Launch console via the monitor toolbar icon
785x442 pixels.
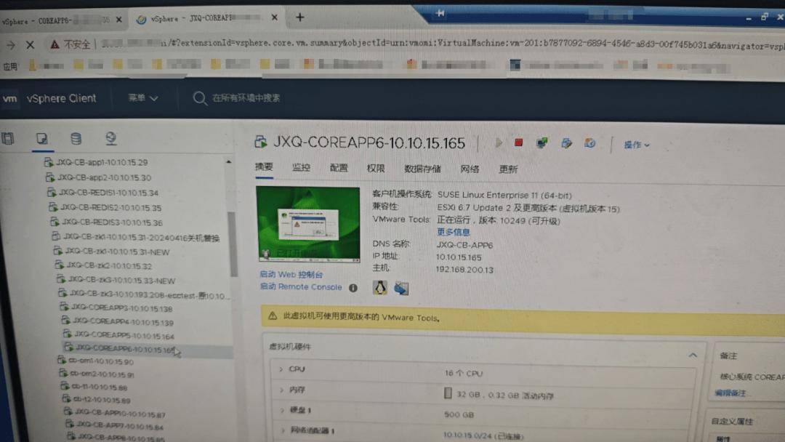542,144
